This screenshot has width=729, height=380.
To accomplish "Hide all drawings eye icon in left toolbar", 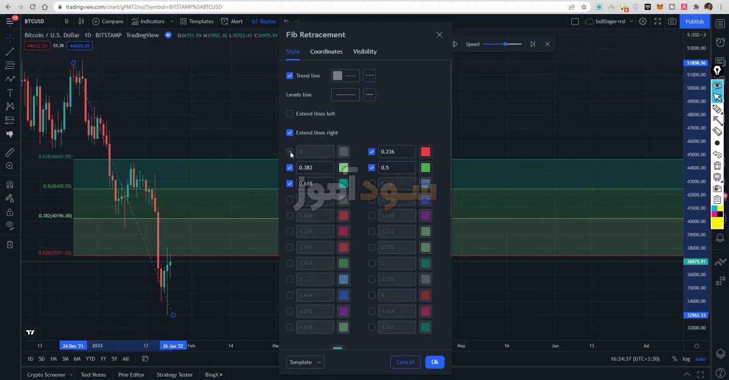I will 10,226.
